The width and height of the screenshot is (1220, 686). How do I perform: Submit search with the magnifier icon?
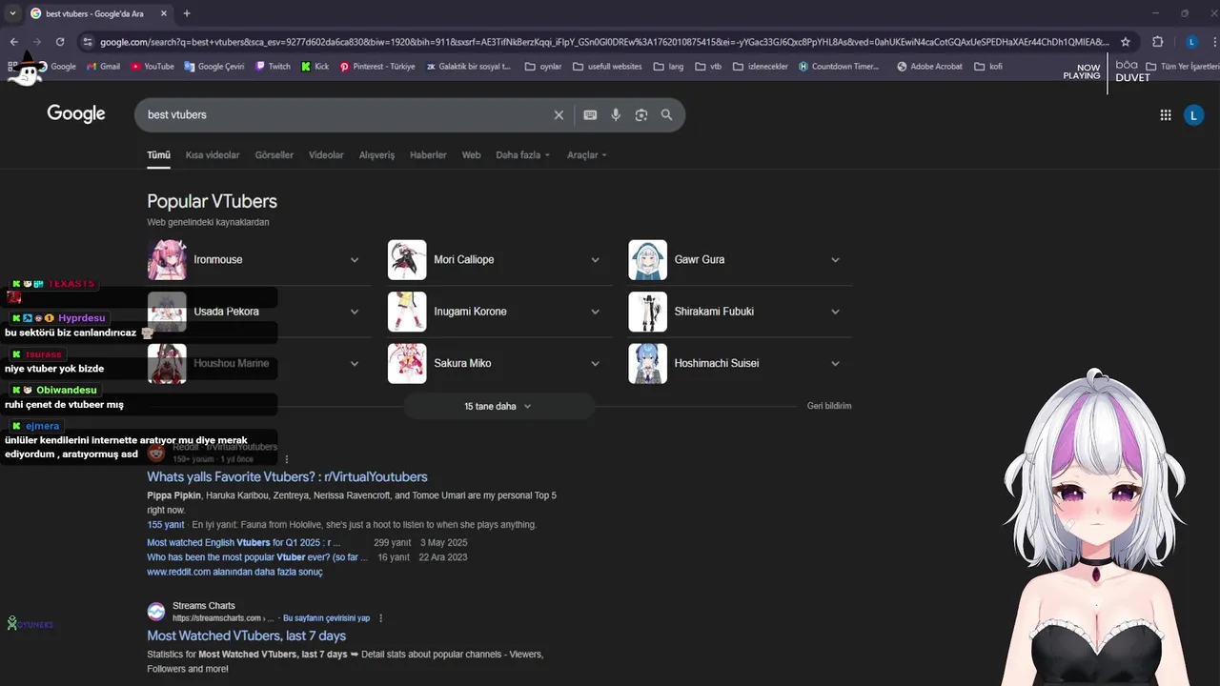coord(667,115)
